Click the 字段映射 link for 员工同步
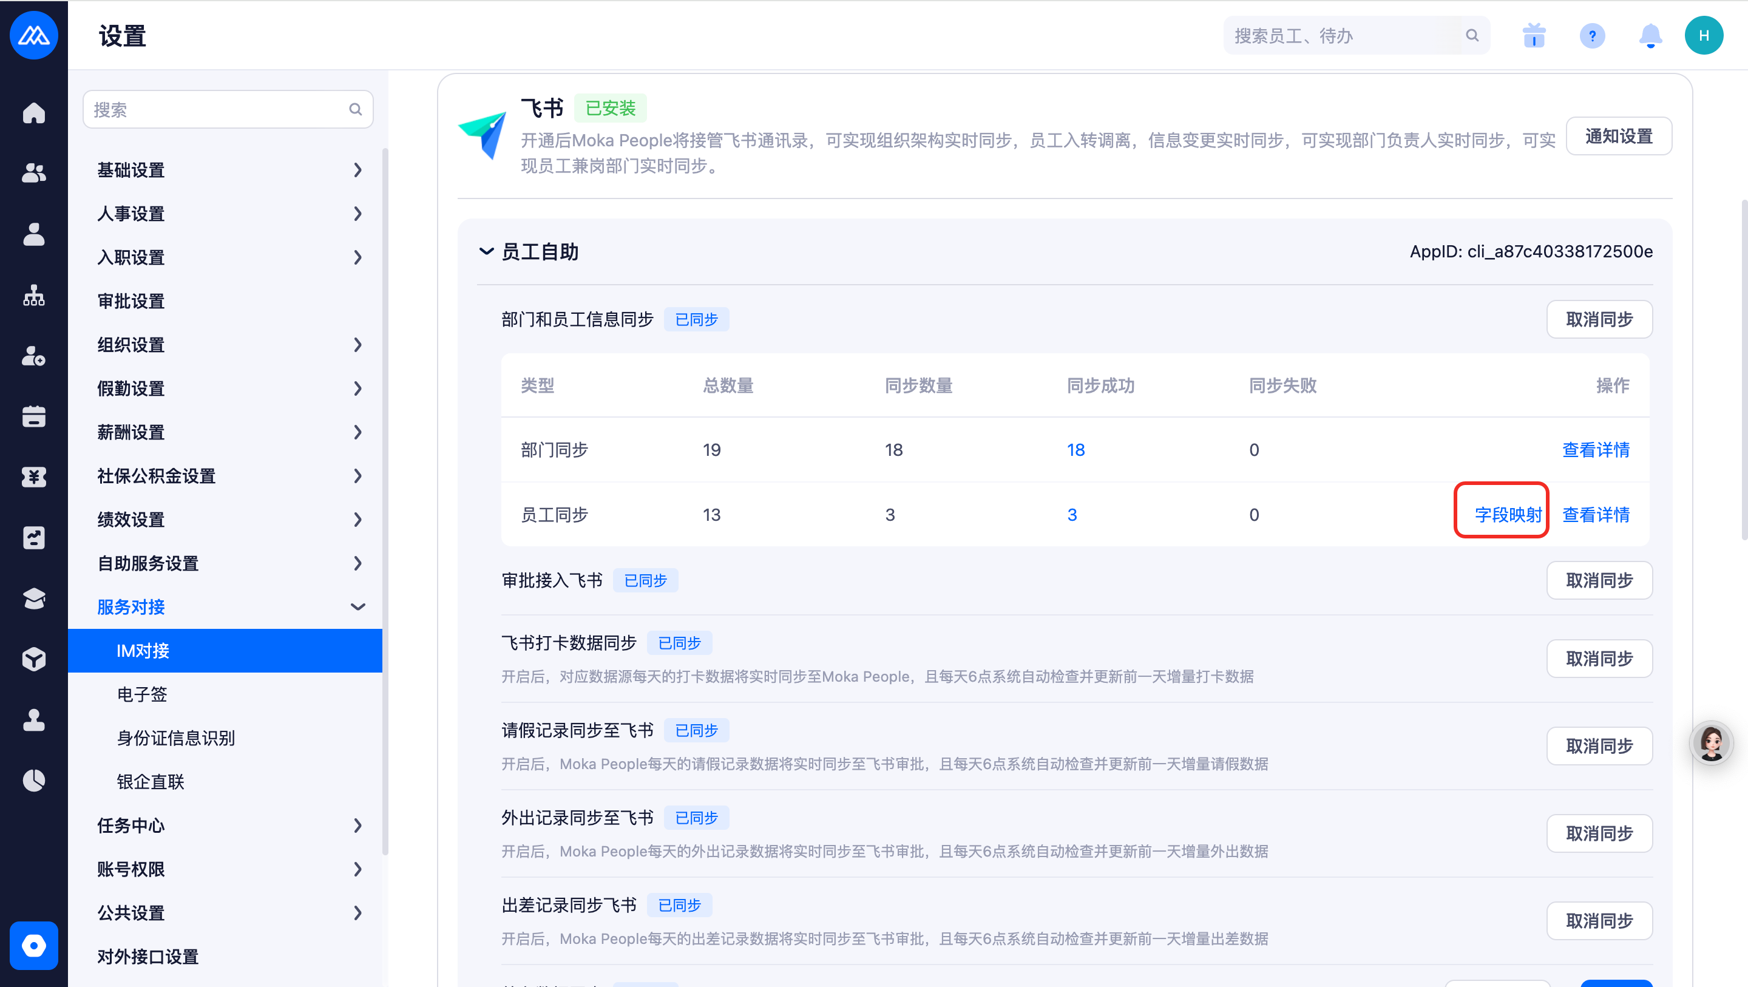 (x=1507, y=515)
